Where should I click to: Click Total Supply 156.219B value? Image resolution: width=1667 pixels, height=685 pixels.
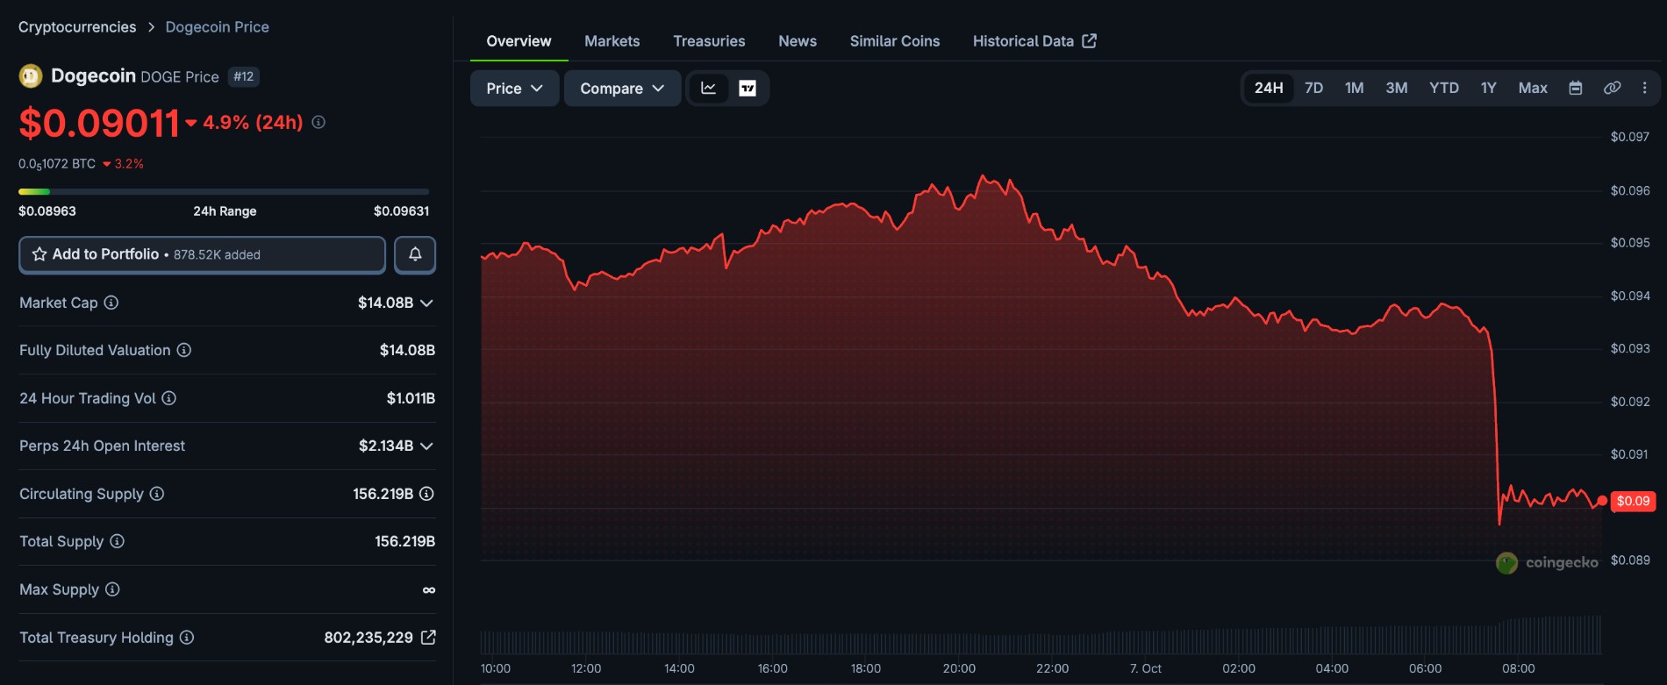(405, 542)
